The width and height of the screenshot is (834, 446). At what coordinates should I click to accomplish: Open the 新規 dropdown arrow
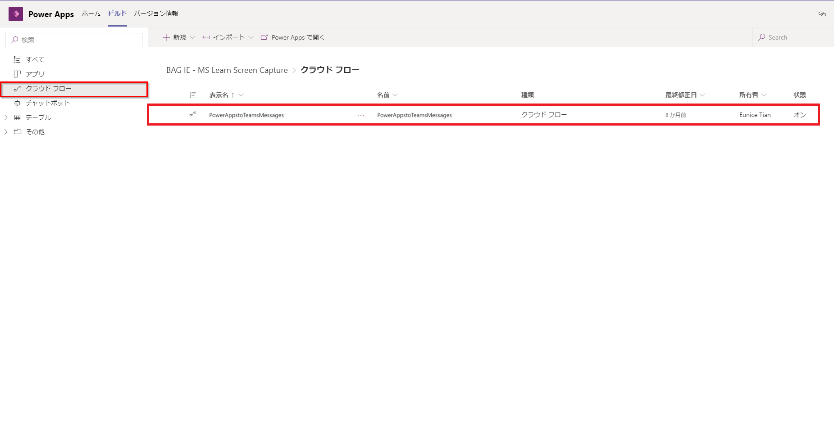coord(192,37)
